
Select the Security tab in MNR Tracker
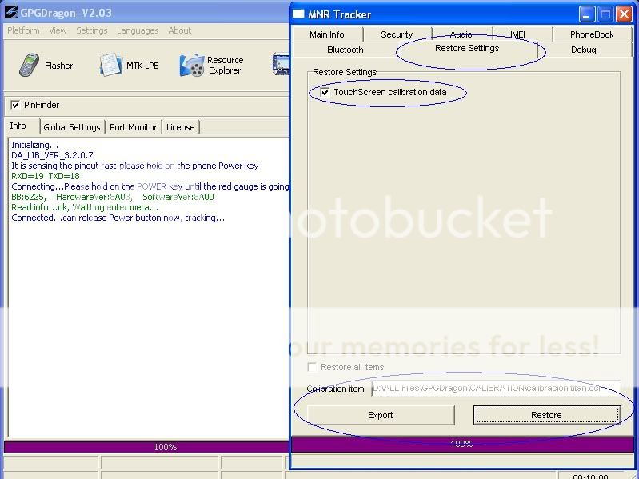[397, 34]
